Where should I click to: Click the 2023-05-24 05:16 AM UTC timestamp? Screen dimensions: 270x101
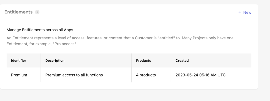[x=200, y=75]
